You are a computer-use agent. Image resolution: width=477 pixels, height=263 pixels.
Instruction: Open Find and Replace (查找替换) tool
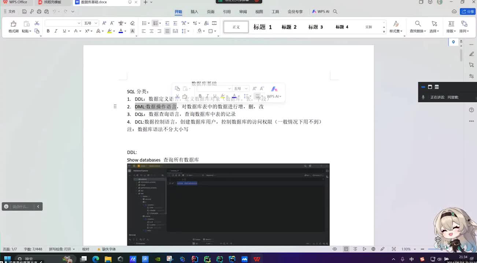pos(418,27)
